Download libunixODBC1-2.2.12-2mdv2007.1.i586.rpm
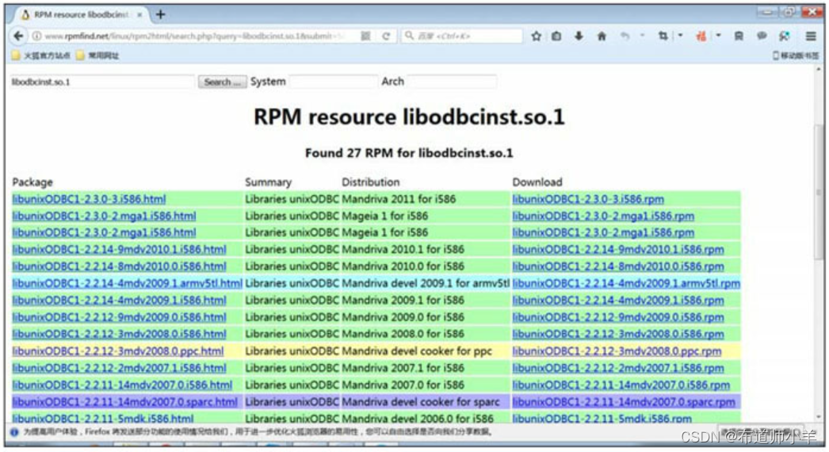The height and width of the screenshot is (452, 829). 618,368
